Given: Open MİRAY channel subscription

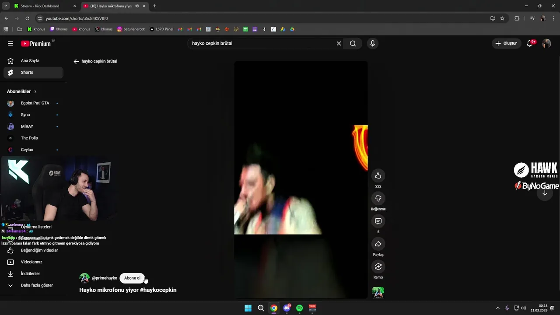Looking at the screenshot, I should [x=33, y=126].
